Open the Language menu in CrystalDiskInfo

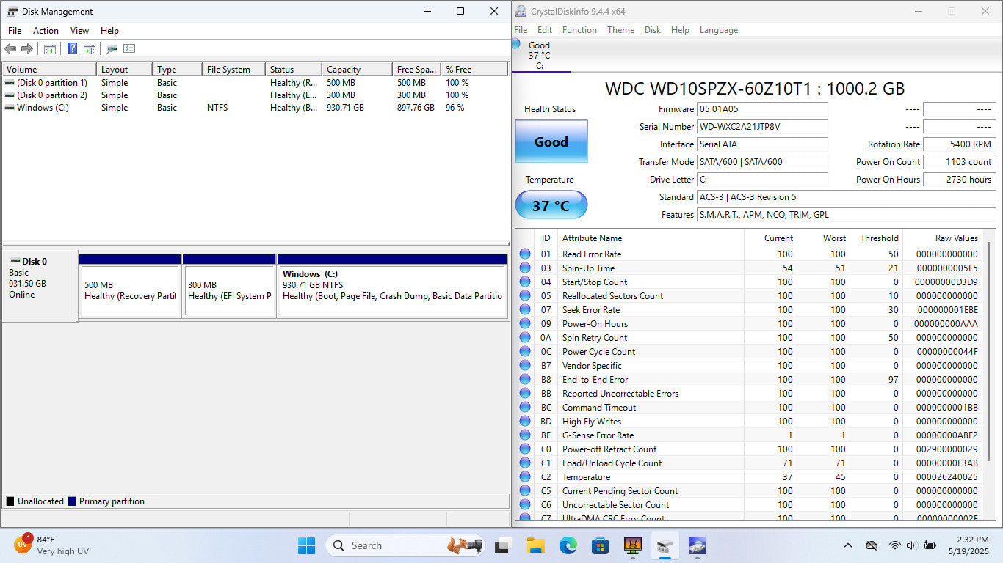click(x=718, y=30)
